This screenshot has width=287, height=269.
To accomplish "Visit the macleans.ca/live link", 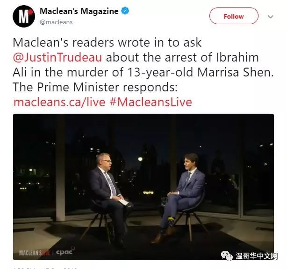I will click(59, 102).
